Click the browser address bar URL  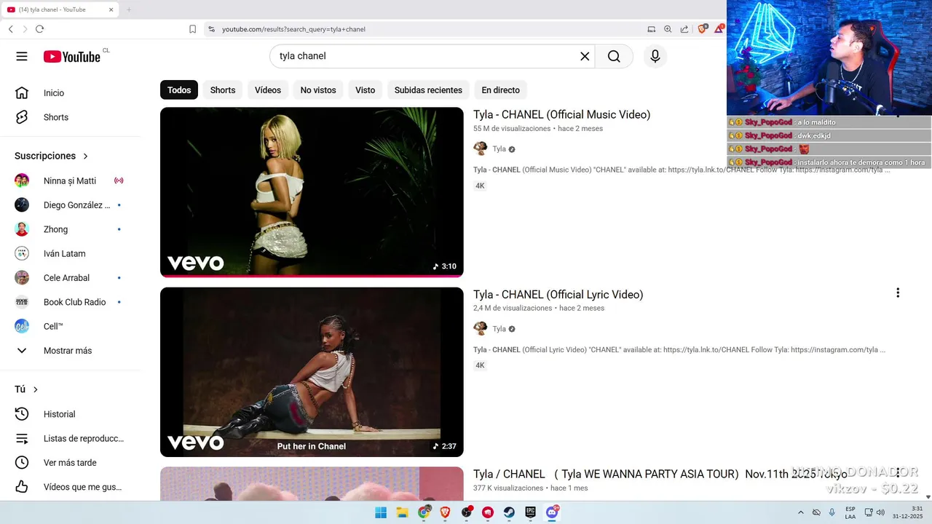coord(293,29)
